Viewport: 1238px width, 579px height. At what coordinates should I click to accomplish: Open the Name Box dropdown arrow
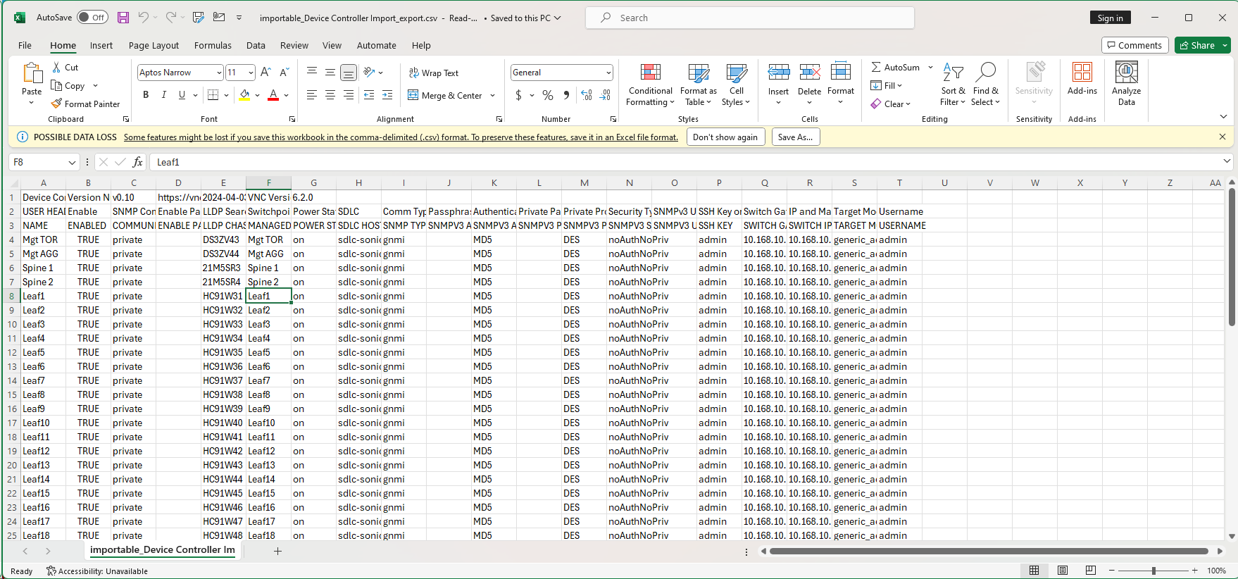pos(72,162)
